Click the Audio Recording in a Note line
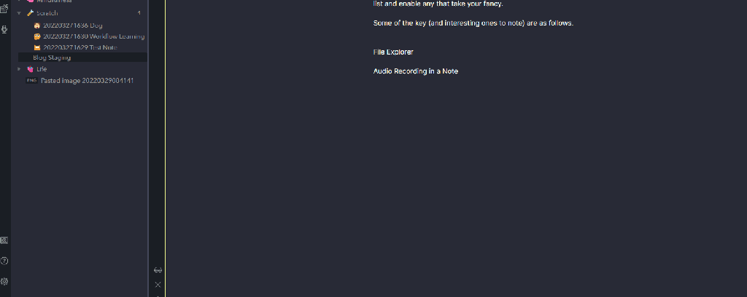Image resolution: width=747 pixels, height=297 pixels. pyautogui.click(x=415, y=71)
